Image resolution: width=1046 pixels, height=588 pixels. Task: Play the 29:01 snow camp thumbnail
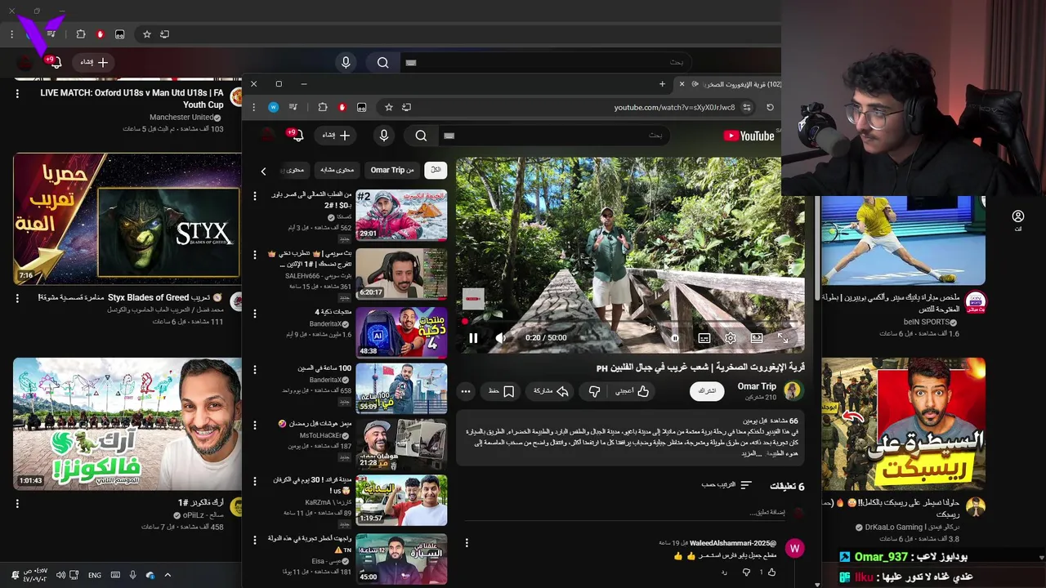[x=401, y=216]
